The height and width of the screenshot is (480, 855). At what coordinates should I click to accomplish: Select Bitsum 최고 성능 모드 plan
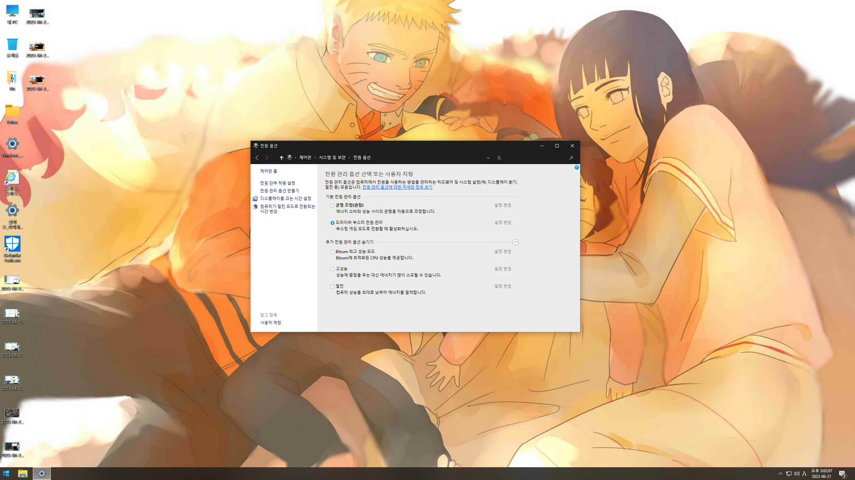point(332,252)
